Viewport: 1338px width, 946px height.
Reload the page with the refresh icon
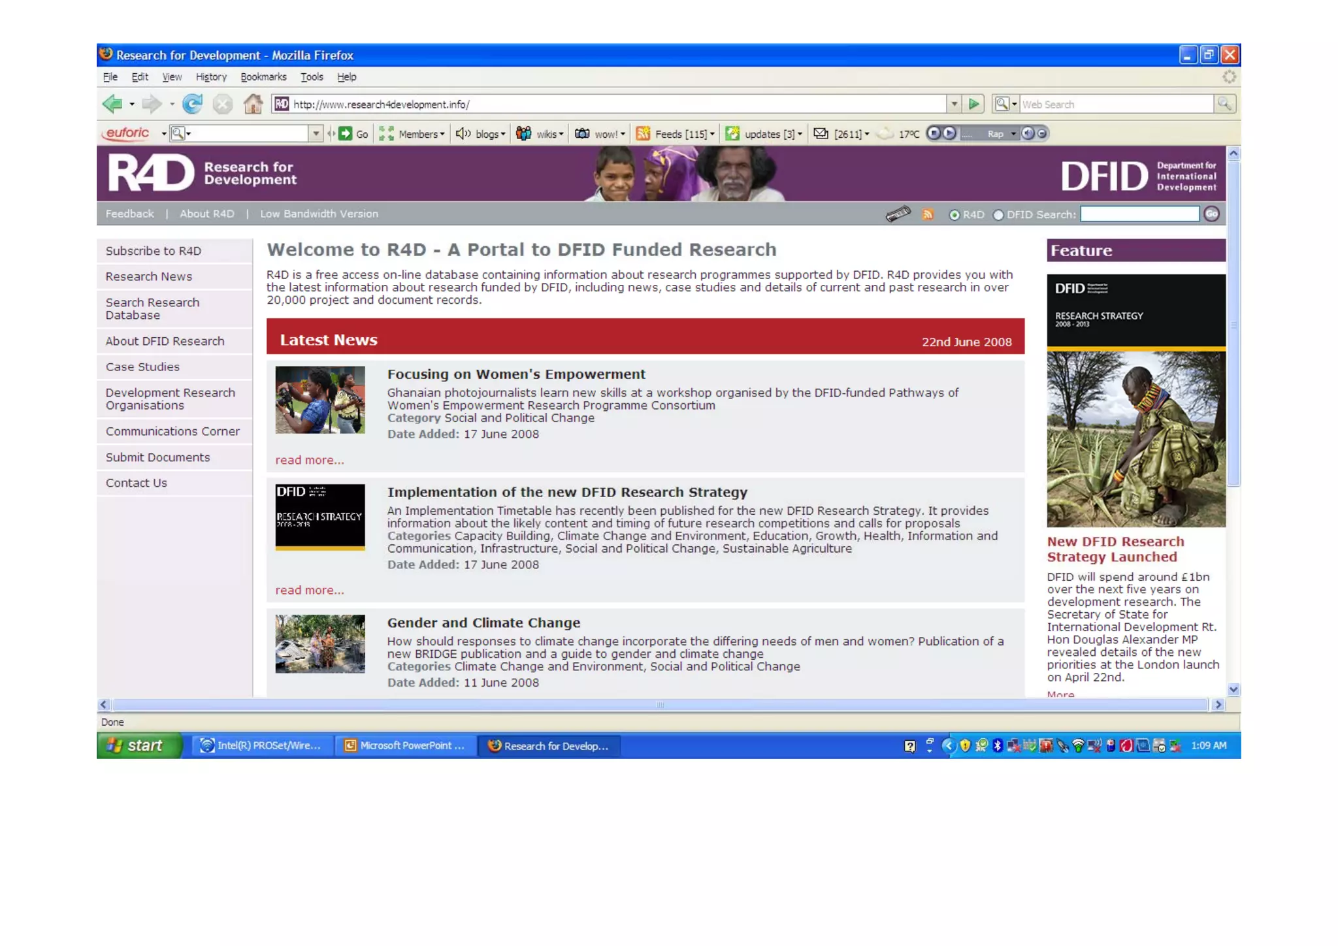pos(192,104)
